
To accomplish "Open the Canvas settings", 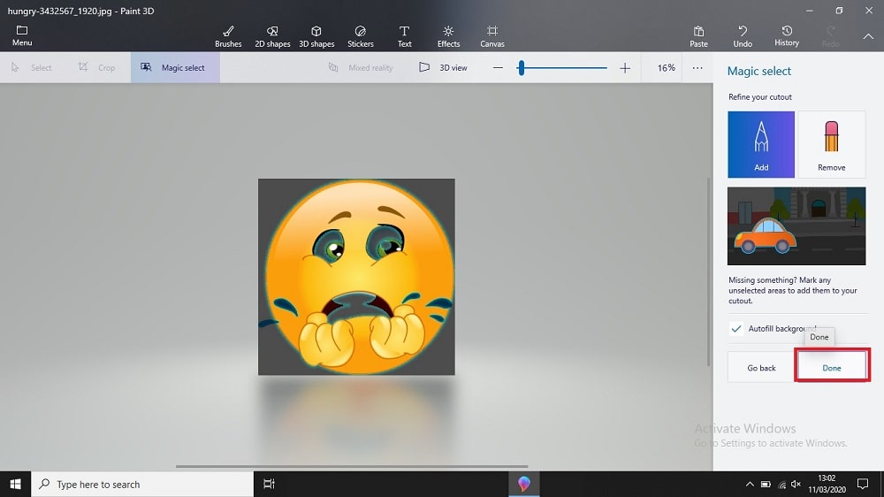I will tap(492, 36).
